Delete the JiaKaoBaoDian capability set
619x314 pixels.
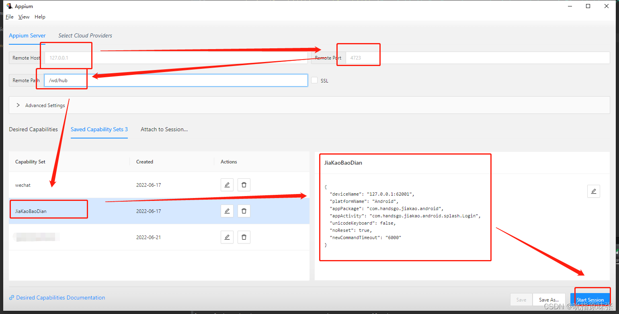tap(244, 211)
